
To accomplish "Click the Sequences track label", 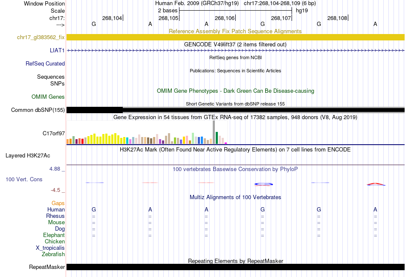I will coord(51,77).
